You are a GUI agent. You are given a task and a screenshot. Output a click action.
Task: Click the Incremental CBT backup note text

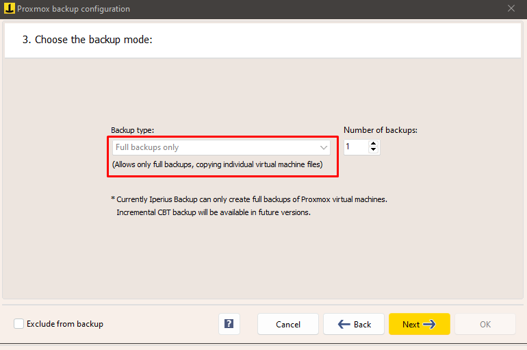point(213,212)
